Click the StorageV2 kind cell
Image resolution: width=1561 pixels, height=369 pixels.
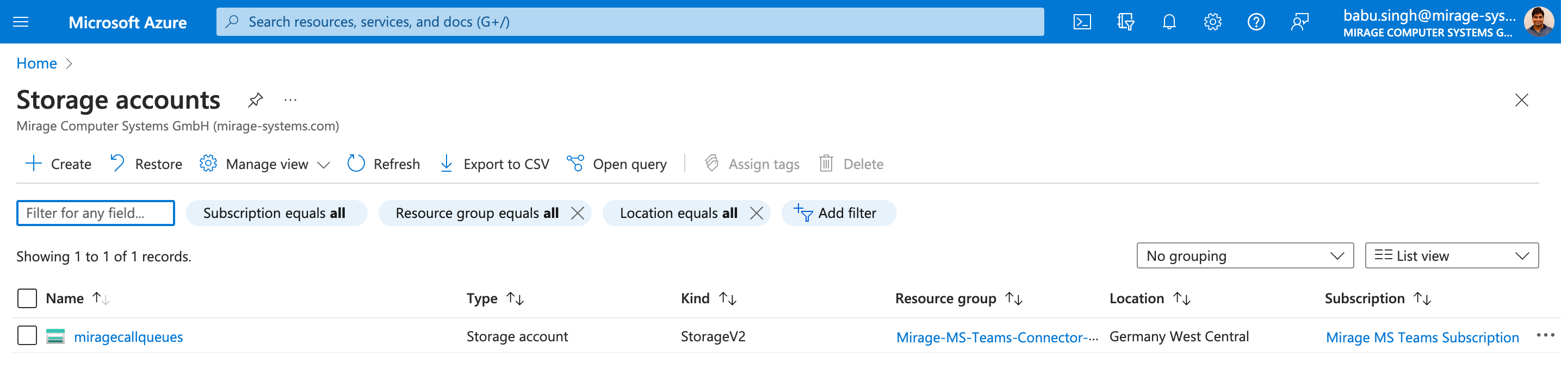[x=713, y=336]
